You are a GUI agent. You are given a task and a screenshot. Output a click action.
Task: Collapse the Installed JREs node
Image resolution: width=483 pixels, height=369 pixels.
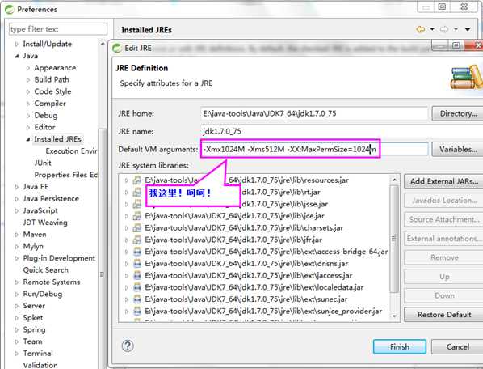(x=28, y=139)
